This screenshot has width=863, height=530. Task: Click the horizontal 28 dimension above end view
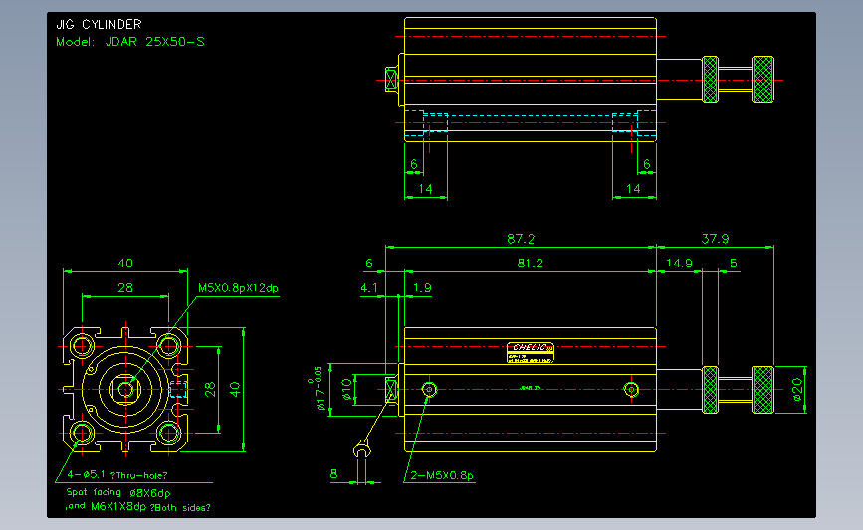click(125, 288)
